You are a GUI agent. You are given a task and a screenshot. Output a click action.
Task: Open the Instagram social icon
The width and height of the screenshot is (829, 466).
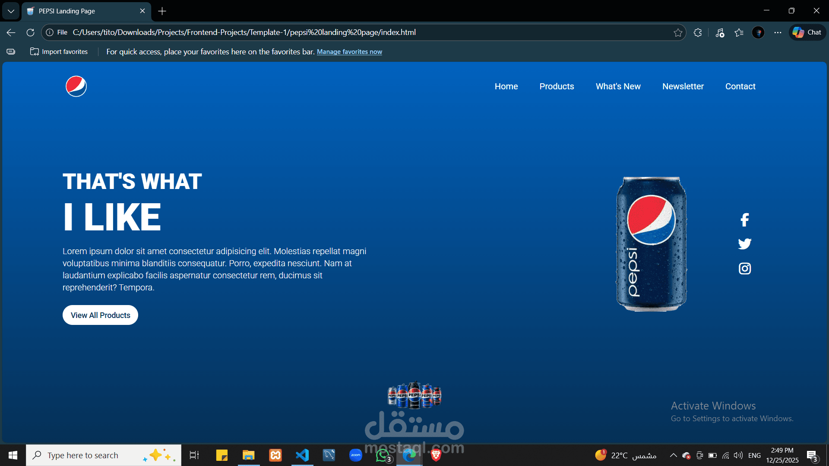744,268
